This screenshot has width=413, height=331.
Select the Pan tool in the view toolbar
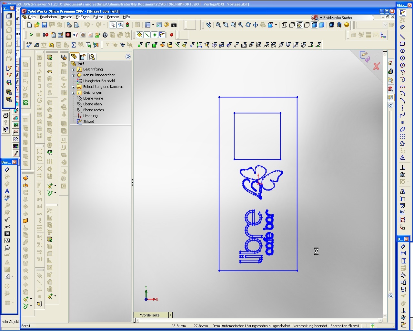pyautogui.click(x=256, y=25)
